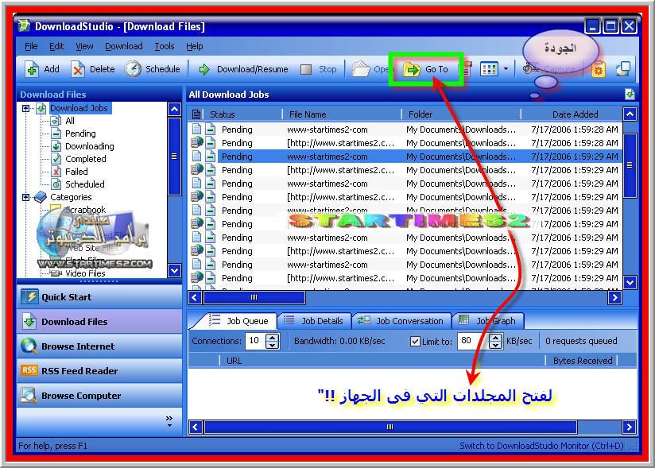655x468 pixels.
Task: Select the highlighted Pending www-startimes2-com row
Action: (405, 157)
